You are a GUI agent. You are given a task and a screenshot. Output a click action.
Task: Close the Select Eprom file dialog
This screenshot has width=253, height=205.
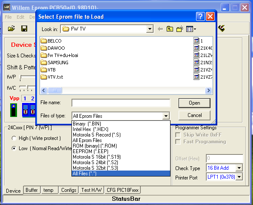pos(210,16)
